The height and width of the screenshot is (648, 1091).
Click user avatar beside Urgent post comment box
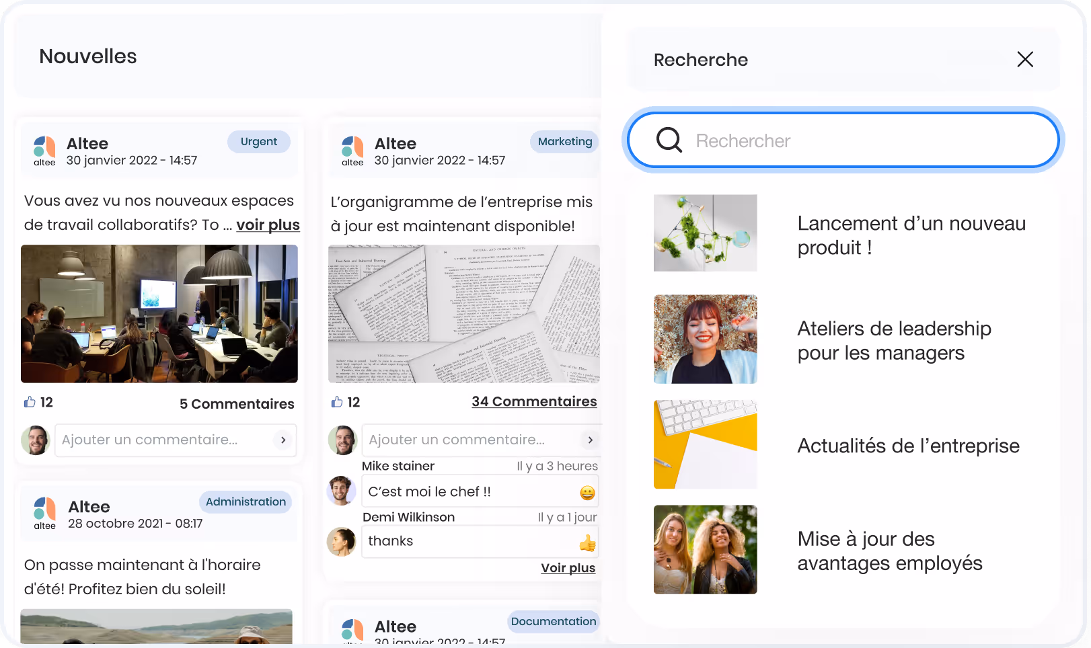36,440
